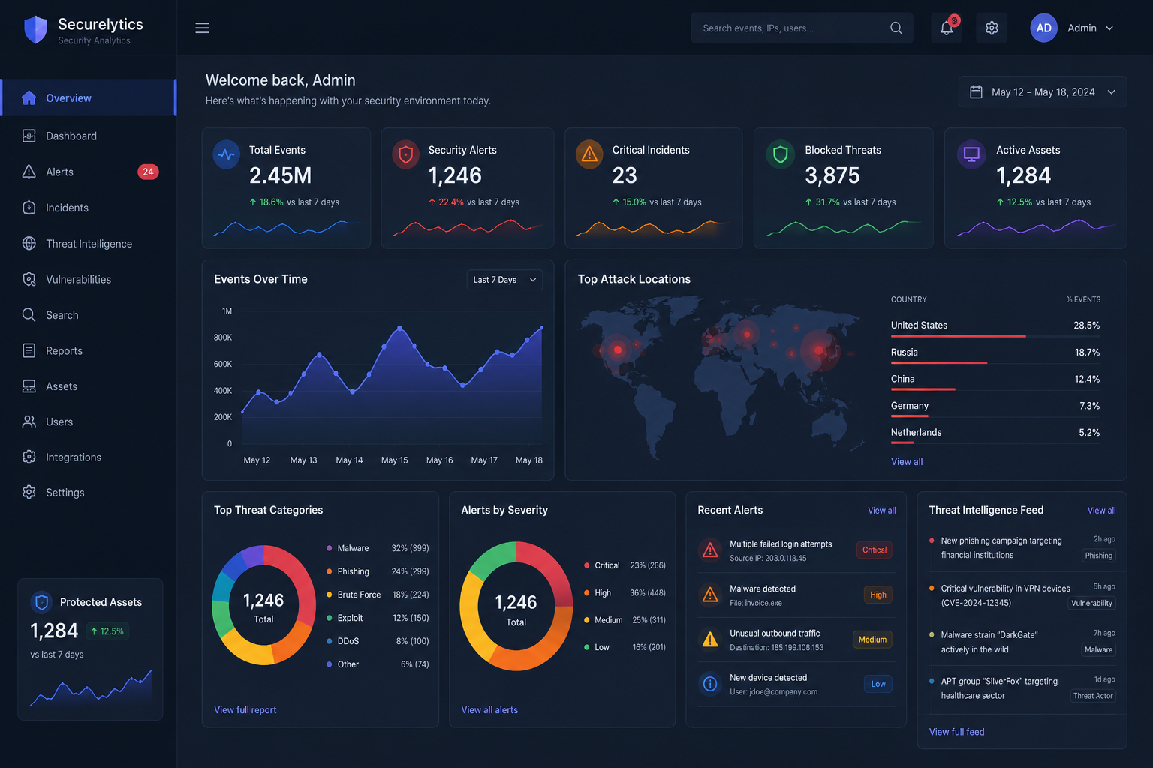Open the top bar settings gear

click(x=992, y=28)
